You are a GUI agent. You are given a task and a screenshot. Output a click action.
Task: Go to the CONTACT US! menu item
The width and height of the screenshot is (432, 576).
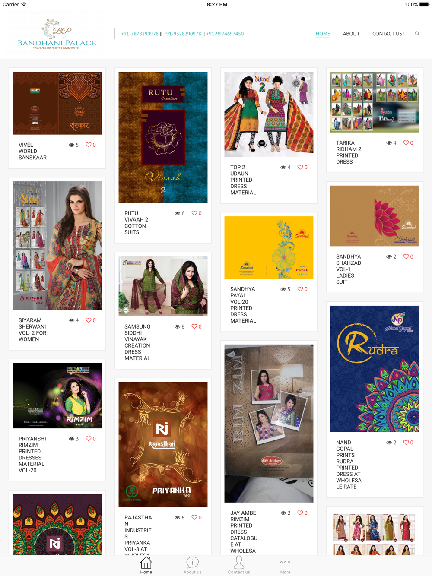(388, 34)
